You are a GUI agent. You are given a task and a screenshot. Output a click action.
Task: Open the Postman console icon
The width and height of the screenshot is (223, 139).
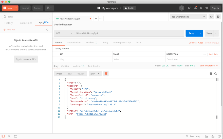click(x=16, y=136)
